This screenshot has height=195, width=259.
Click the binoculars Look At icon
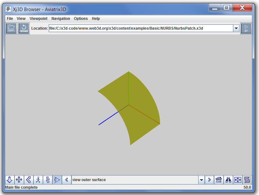point(228,180)
